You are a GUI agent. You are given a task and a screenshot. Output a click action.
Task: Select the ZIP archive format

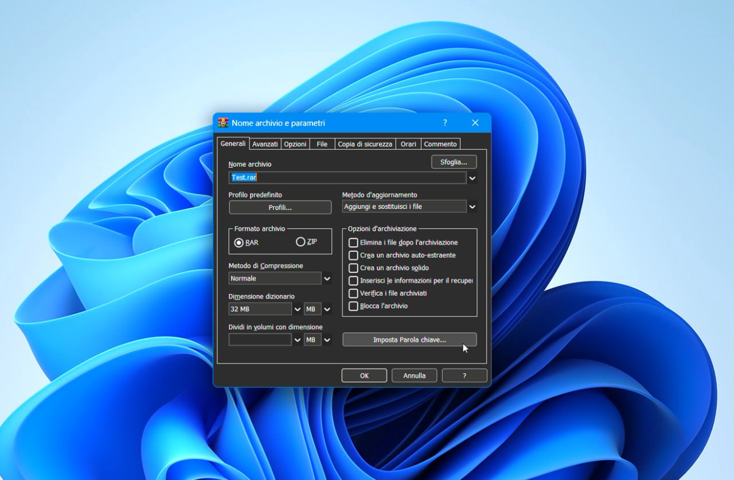[300, 242]
